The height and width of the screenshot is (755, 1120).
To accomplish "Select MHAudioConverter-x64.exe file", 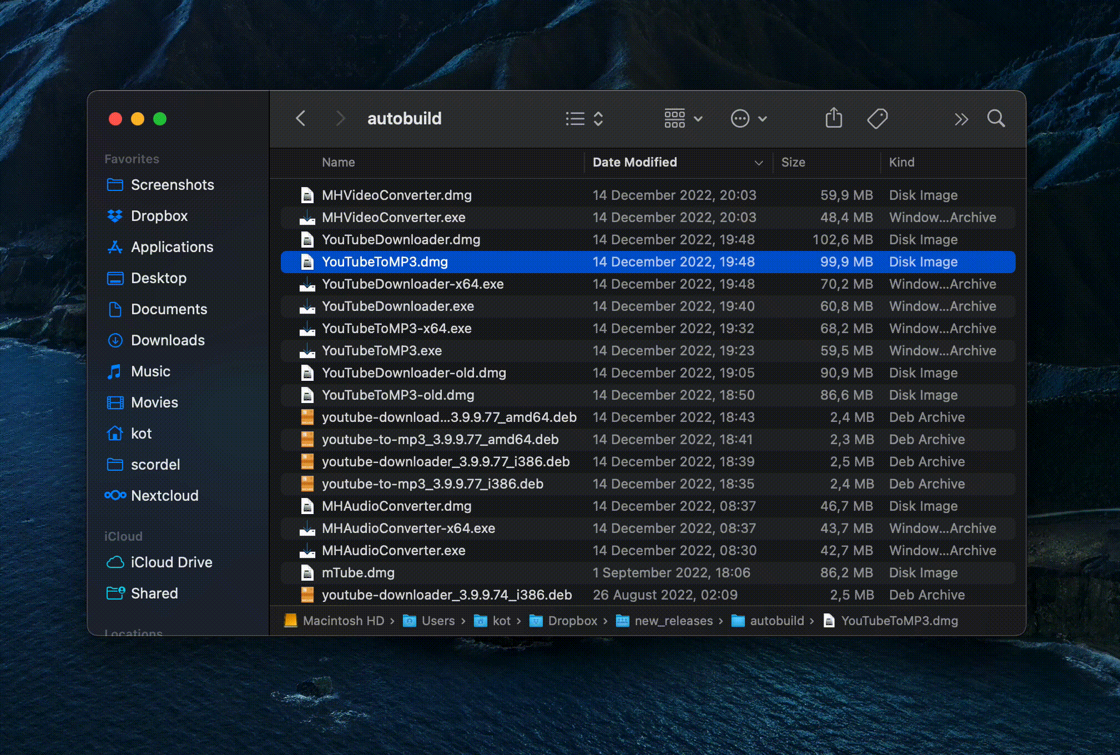I will click(x=648, y=528).
